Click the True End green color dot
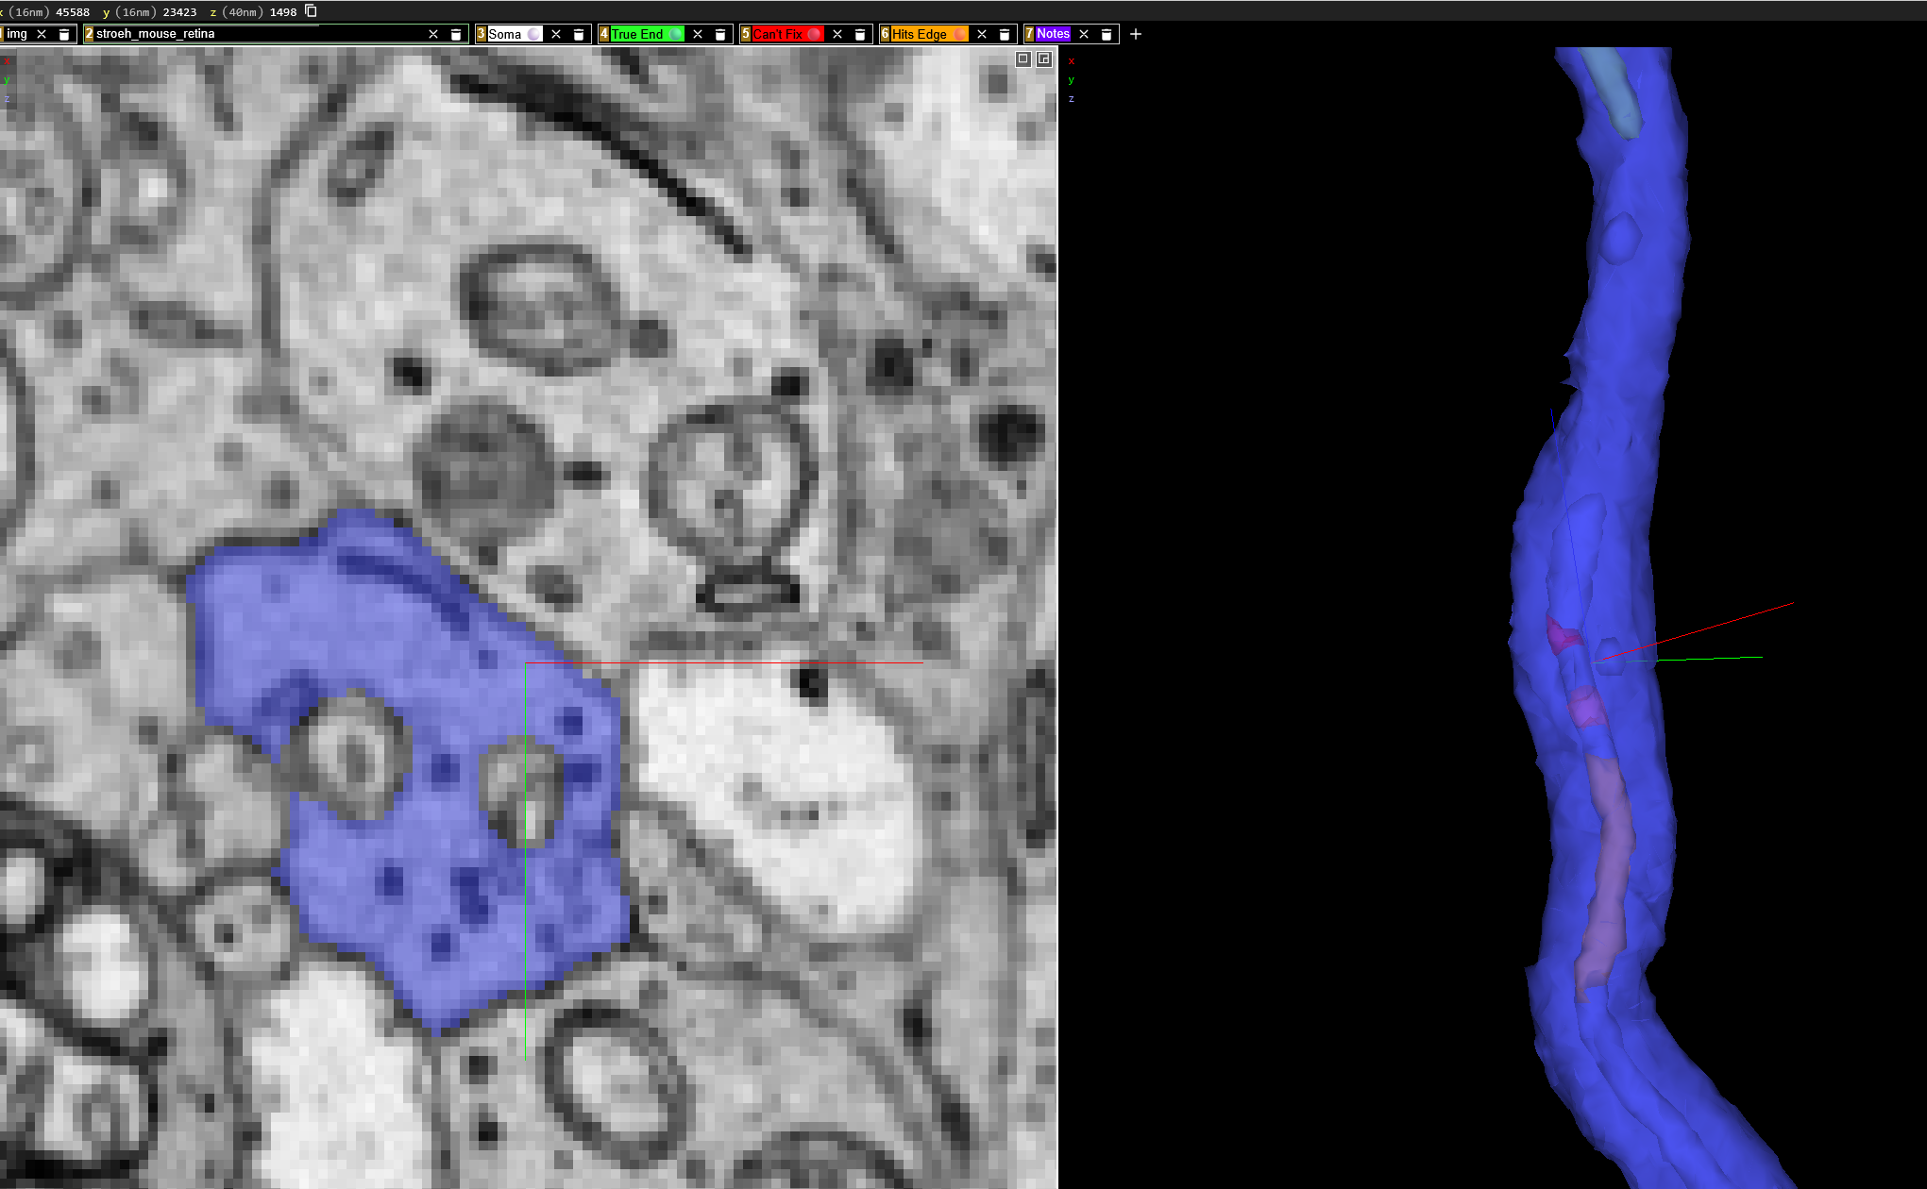 (676, 34)
